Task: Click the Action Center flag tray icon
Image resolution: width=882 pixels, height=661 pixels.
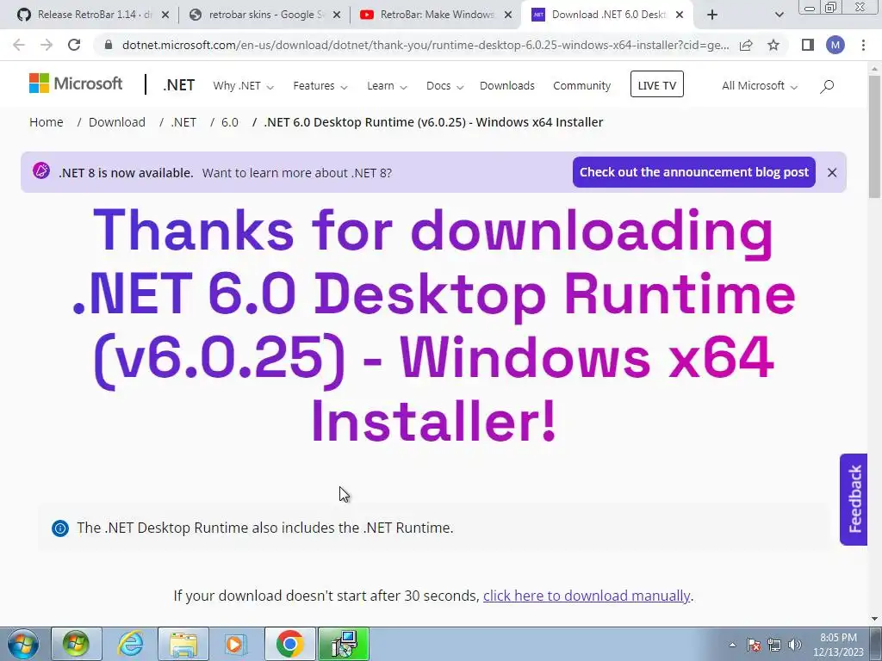Action: click(754, 645)
